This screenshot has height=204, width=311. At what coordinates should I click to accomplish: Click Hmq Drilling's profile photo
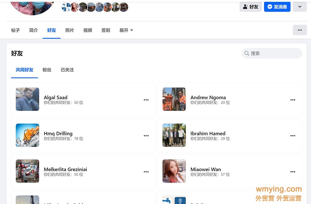[x=27, y=135]
